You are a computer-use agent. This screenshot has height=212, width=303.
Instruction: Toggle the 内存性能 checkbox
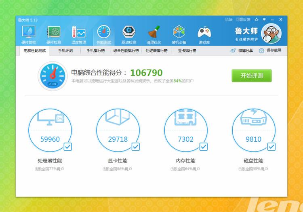204,147
